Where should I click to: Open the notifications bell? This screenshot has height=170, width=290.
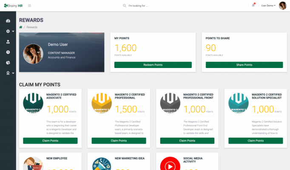click(x=253, y=5)
